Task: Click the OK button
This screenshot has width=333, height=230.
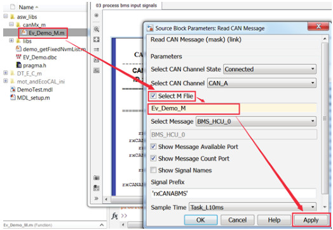Action: pyautogui.click(x=201, y=220)
